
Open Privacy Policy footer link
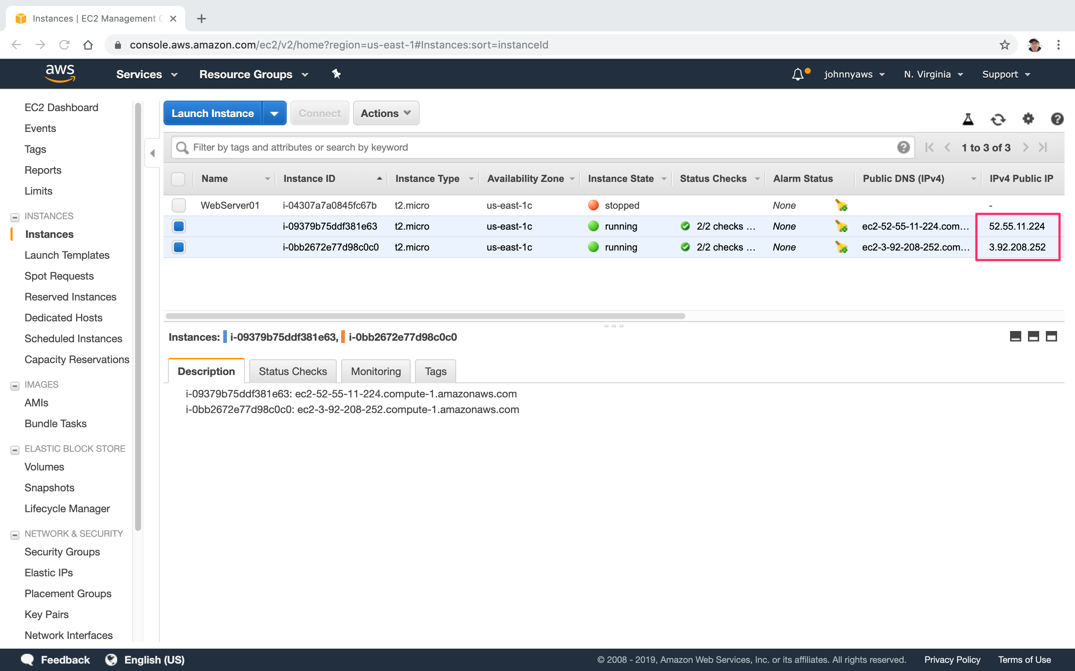click(x=952, y=660)
